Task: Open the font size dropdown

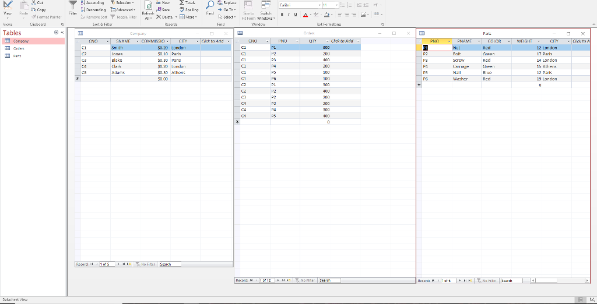Action: coord(337,5)
